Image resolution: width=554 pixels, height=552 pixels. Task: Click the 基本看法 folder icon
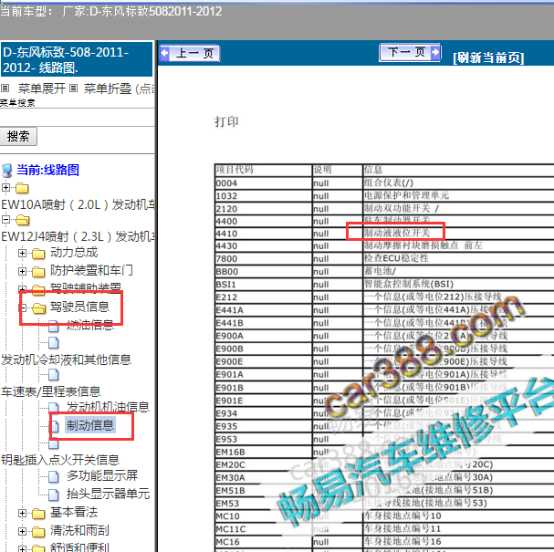click(38, 514)
